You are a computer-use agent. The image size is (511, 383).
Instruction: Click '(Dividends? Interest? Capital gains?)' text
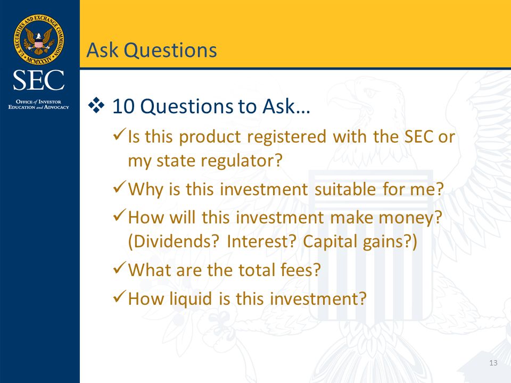coord(273,242)
